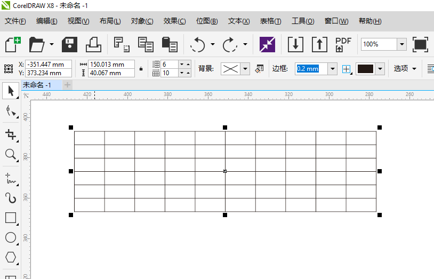Click the X position field
This screenshot has width=434, height=279.
49,64
